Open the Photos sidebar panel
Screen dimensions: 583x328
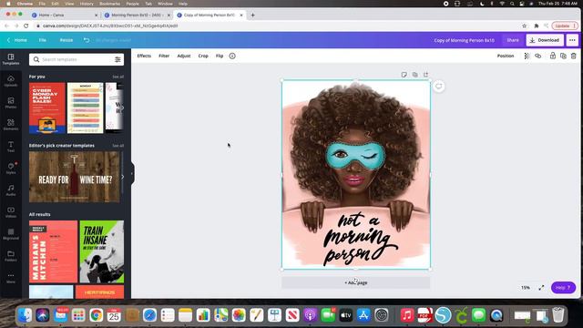[x=11, y=103]
